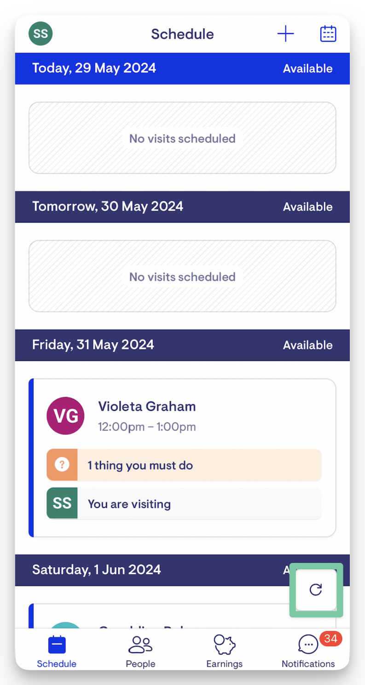Select the Schedule tab
Viewport: 365px width, 685px height.
click(57, 652)
